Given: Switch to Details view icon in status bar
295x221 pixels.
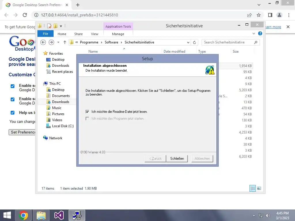Looking at the screenshot, I should point(252,188).
